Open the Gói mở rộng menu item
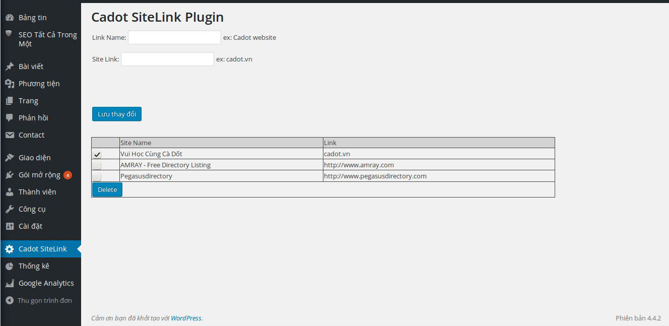This screenshot has width=669, height=326. coord(40,175)
